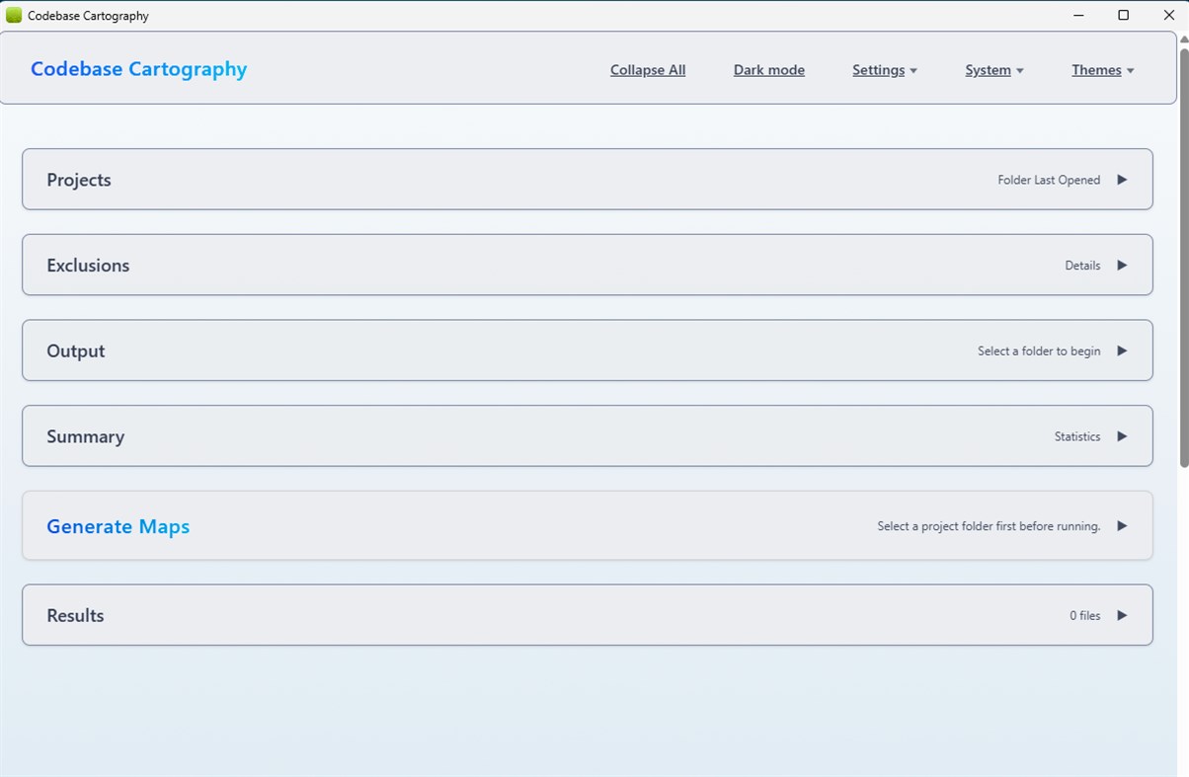
Task: Click the Generate Maps heading
Action: point(119,526)
